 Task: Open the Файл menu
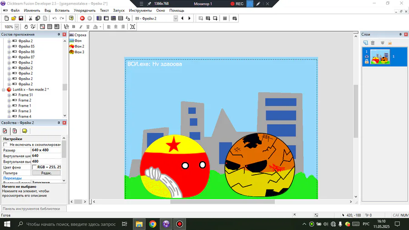click(x=15, y=10)
